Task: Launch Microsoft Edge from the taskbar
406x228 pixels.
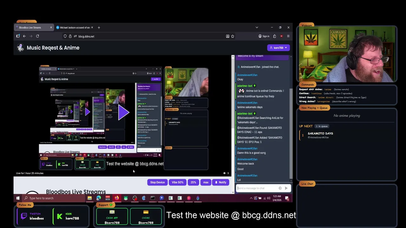Action: click(99, 198)
